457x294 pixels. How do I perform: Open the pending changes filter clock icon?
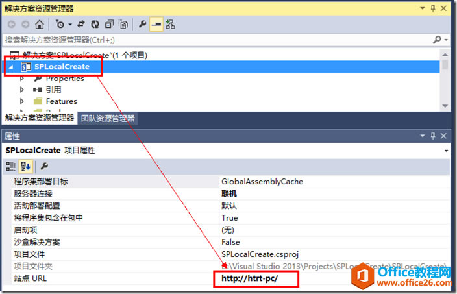coord(60,24)
